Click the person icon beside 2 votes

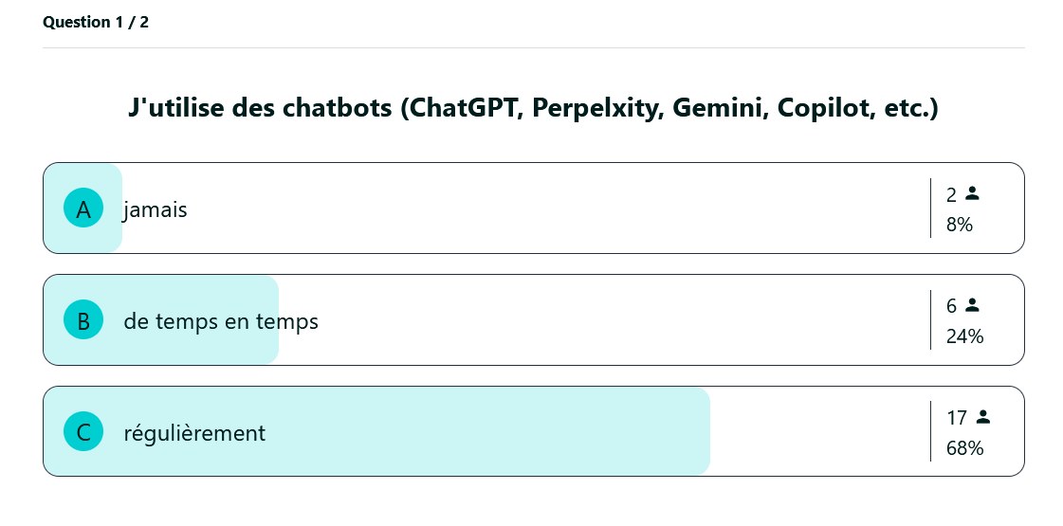pyautogui.click(x=972, y=193)
